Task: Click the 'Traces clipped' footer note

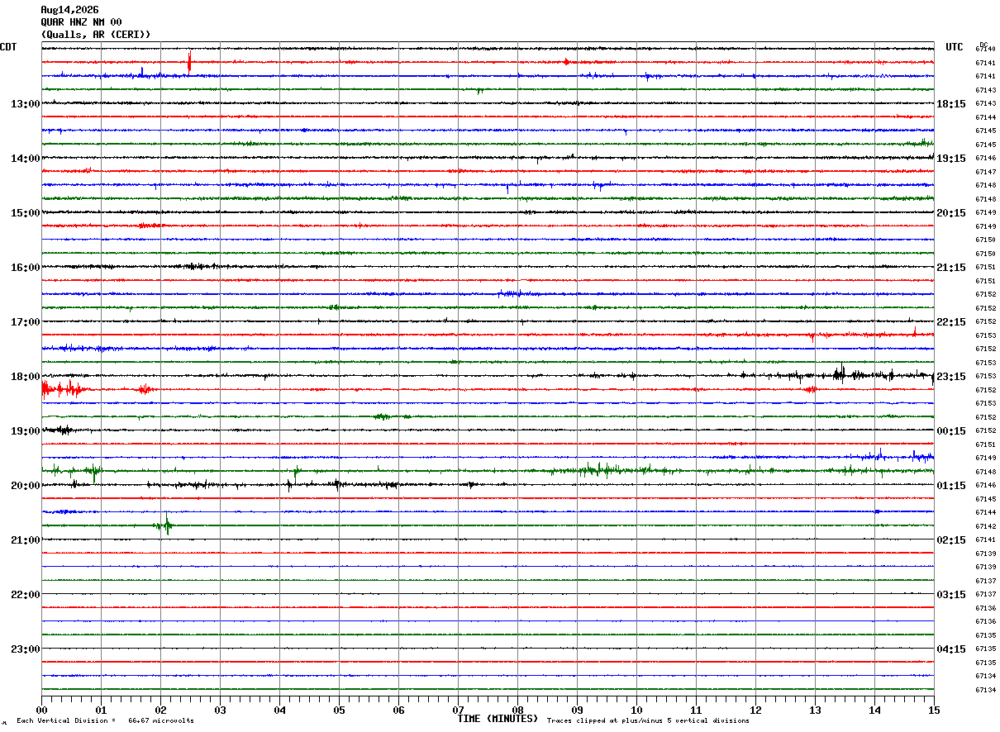Action: [648, 721]
